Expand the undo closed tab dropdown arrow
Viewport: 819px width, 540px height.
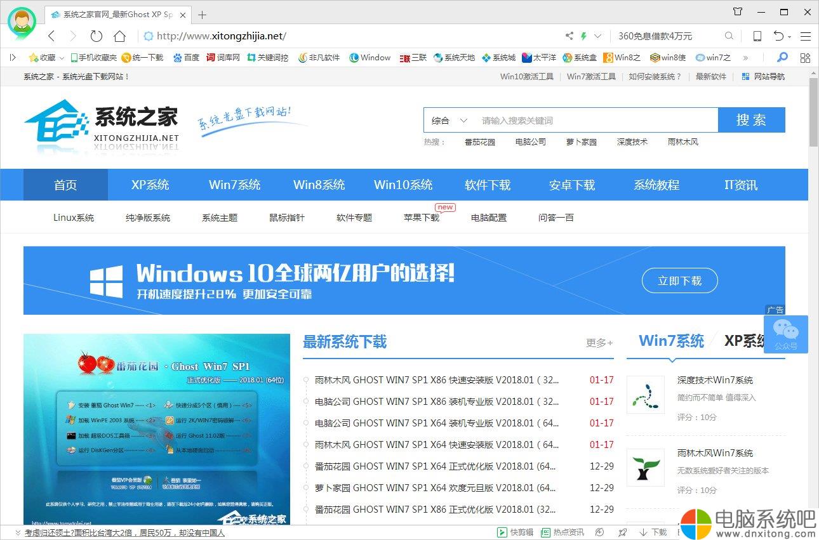(789, 37)
